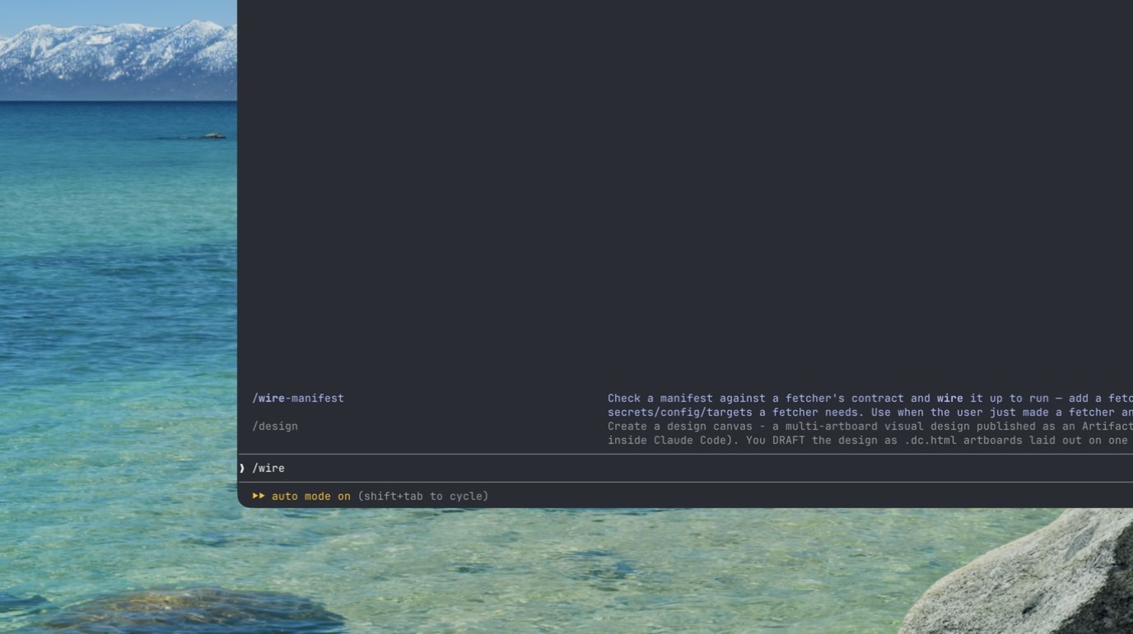Click the divider line above the prompt
Image resolution: width=1133 pixels, height=634 pixels.
pos(685,455)
